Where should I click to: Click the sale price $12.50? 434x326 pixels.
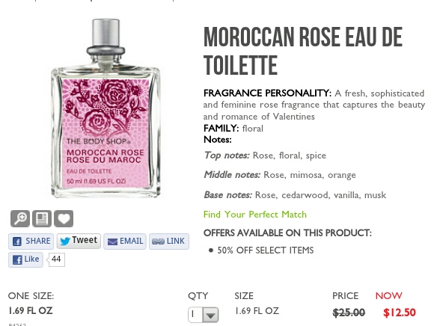(x=400, y=313)
